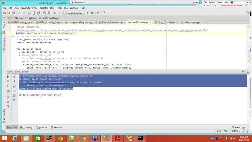Image resolution: width=252 pixels, height=142 pixels.
Task: Change the CRLF line separator setting
Action: [x=227, y=131]
